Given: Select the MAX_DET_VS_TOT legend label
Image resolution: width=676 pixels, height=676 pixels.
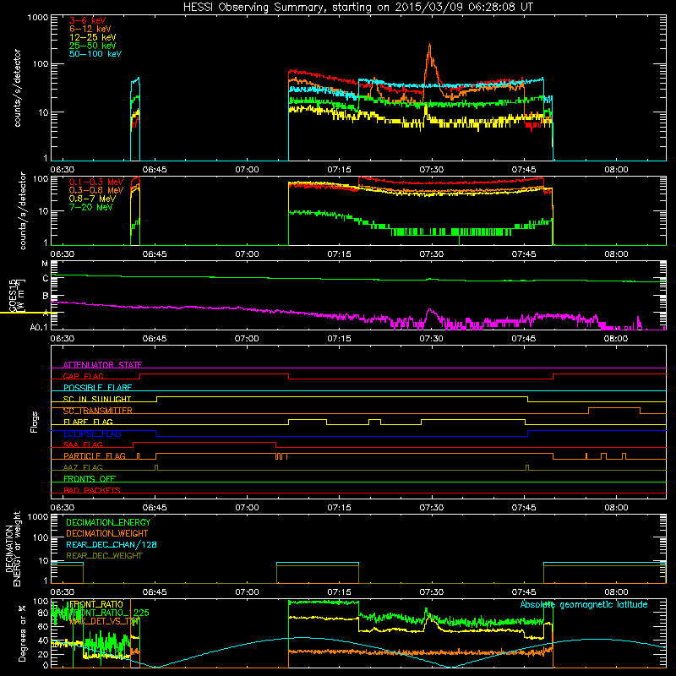Looking at the screenshot, I should tap(103, 621).
